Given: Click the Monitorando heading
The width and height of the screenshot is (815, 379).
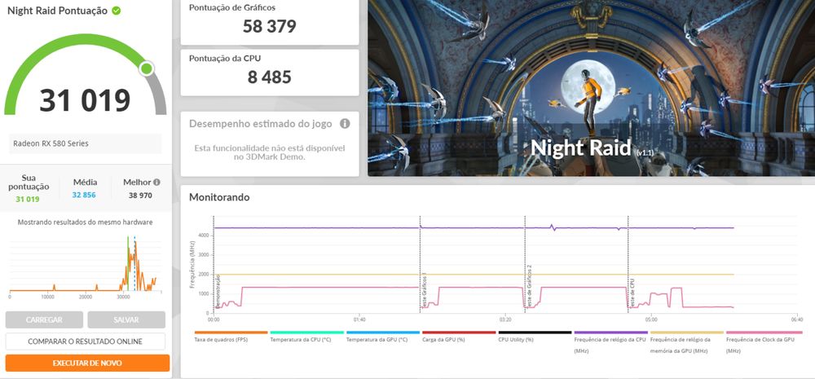Looking at the screenshot, I should tap(219, 197).
